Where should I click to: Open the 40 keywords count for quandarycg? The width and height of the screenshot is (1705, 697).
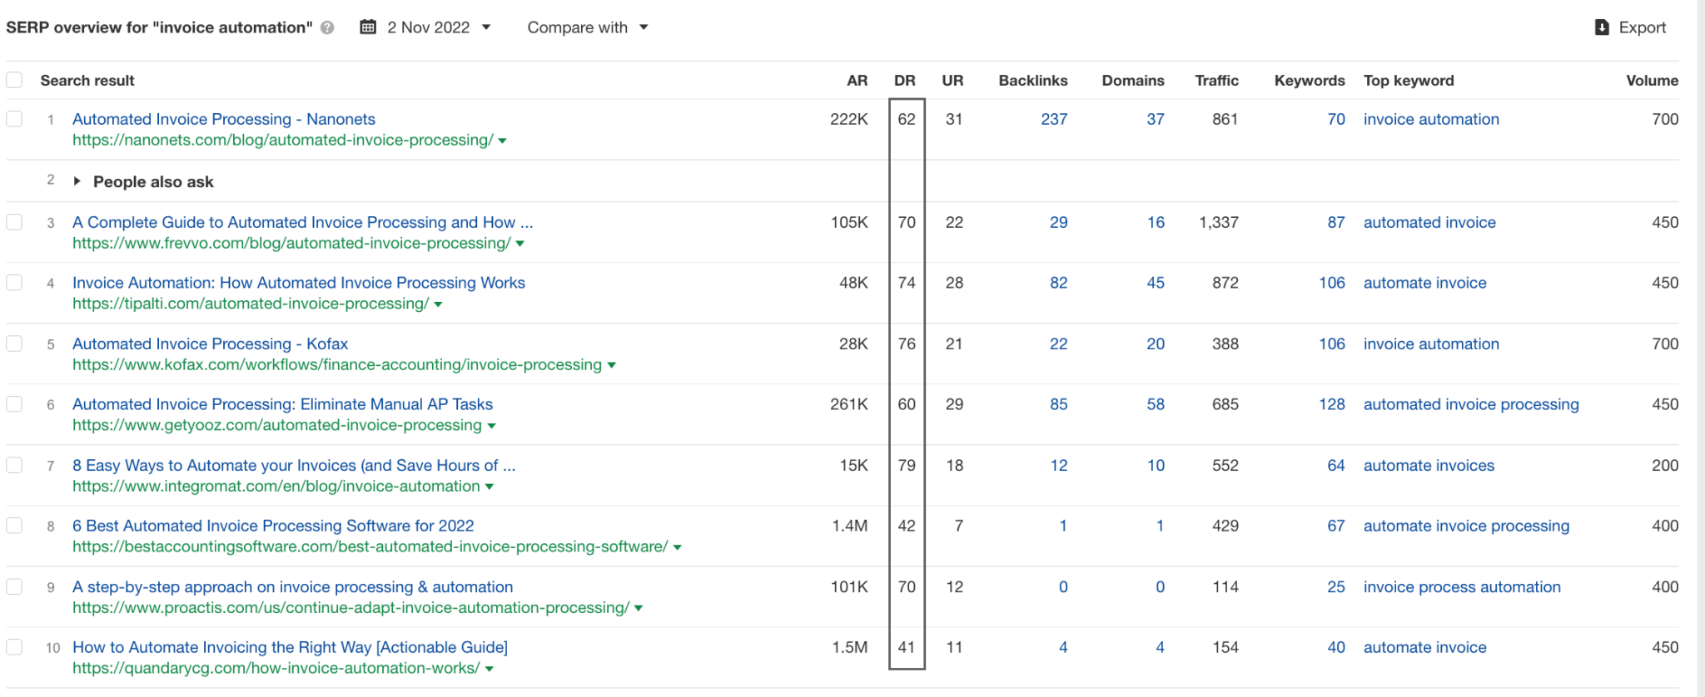click(1336, 647)
